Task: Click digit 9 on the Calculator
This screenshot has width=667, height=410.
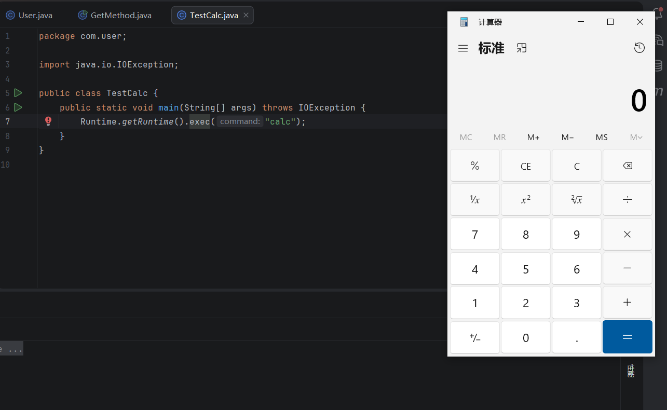Action: 576,234
